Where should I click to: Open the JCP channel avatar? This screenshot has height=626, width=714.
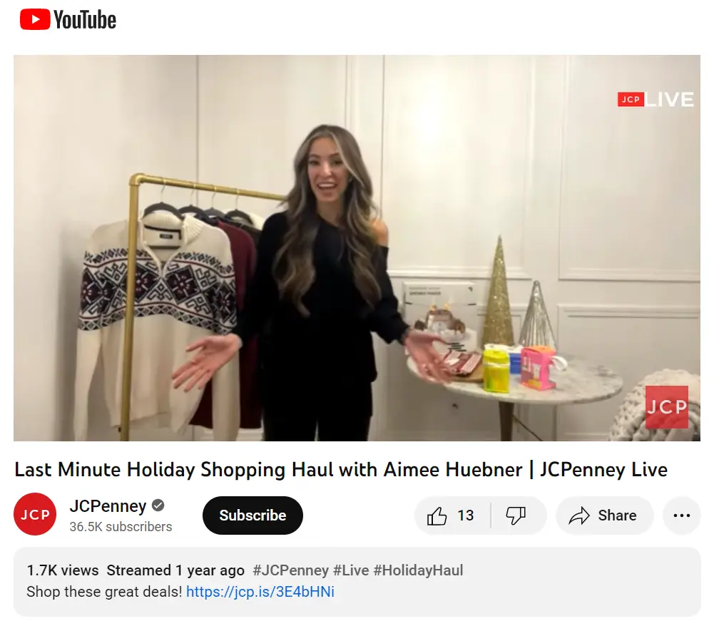pyautogui.click(x=35, y=514)
